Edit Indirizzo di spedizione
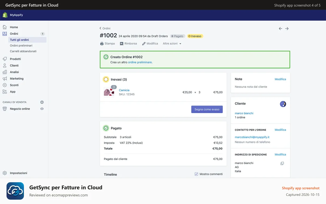 point(280,154)
